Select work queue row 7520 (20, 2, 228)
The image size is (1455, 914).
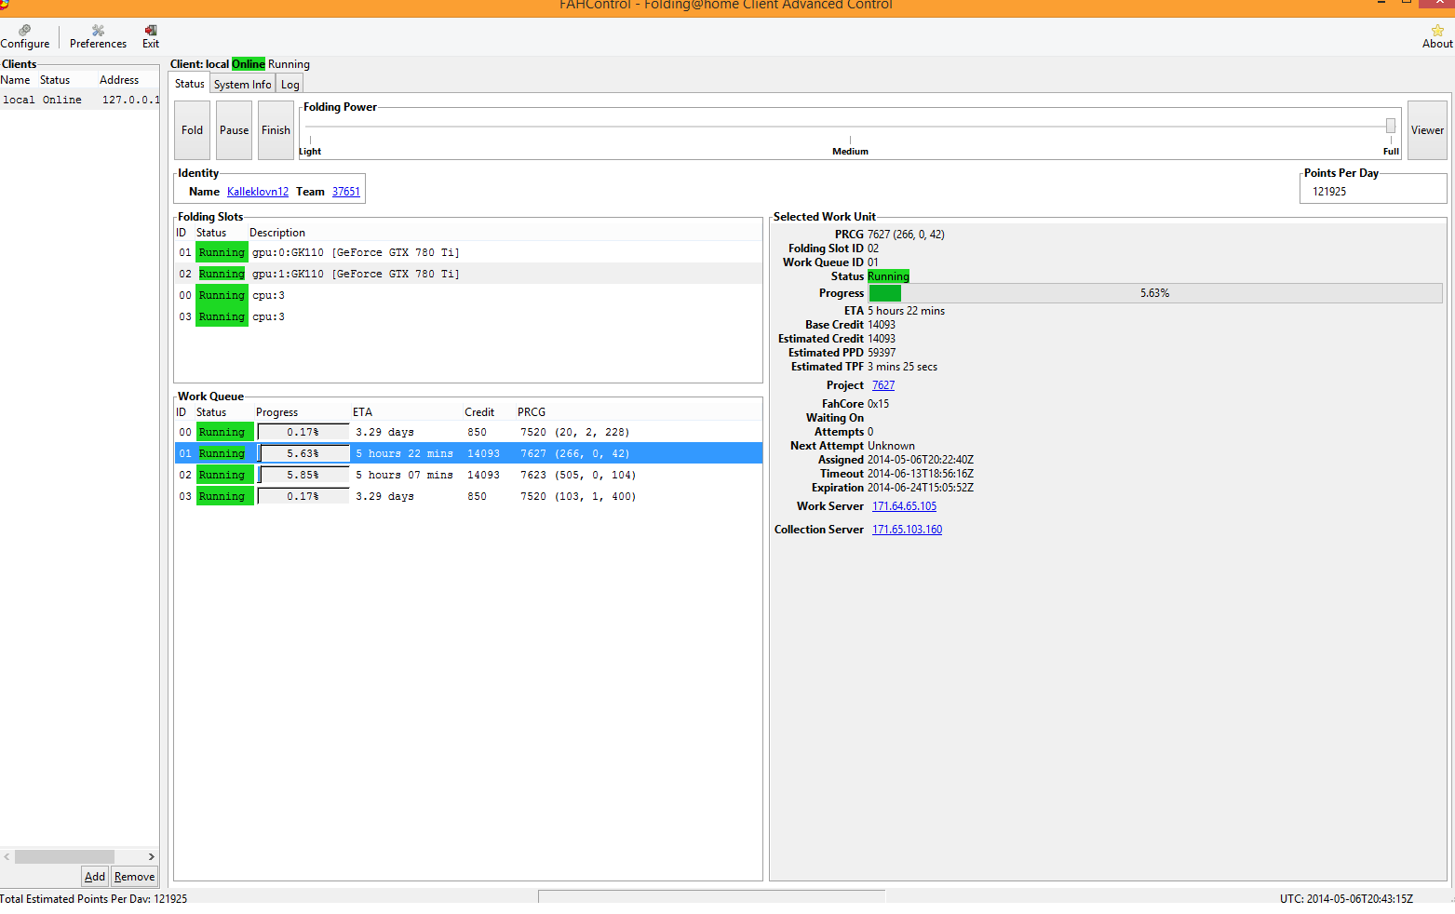[x=468, y=432]
